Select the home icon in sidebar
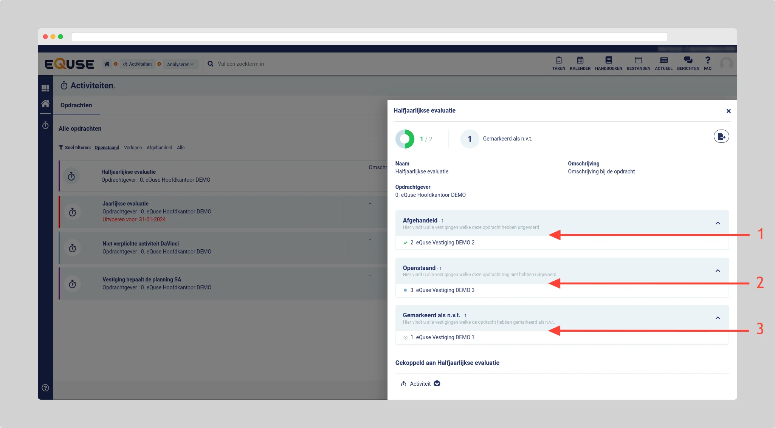 click(45, 104)
